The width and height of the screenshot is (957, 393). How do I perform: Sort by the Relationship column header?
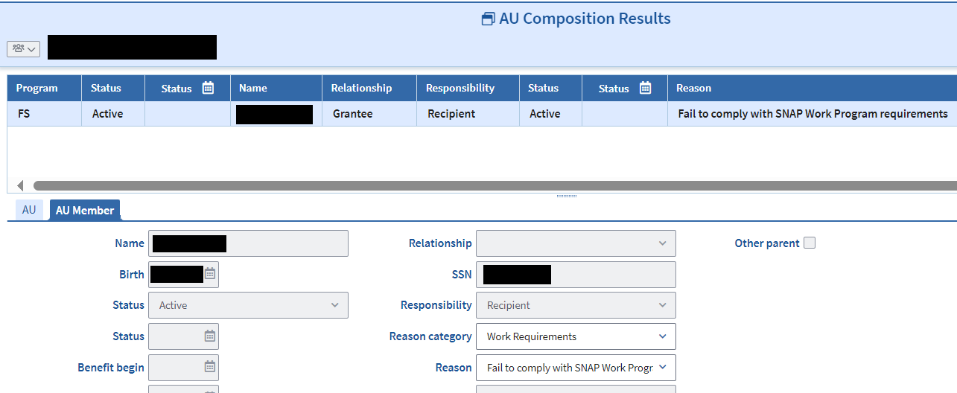coord(369,88)
